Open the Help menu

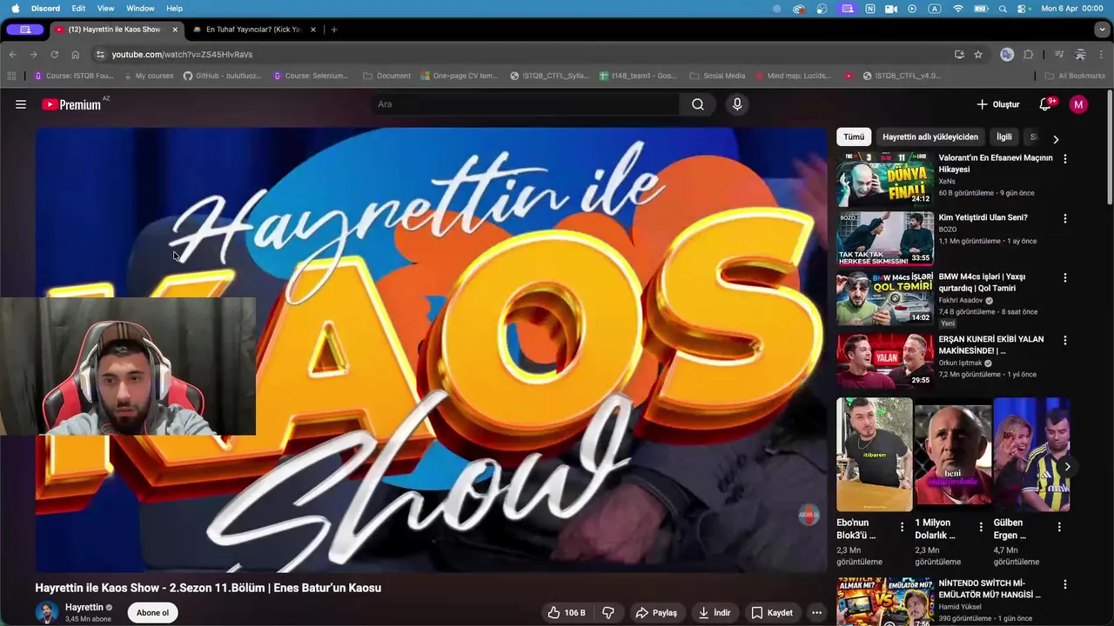tap(174, 9)
